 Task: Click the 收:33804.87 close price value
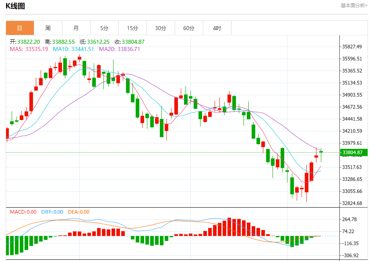(130, 42)
